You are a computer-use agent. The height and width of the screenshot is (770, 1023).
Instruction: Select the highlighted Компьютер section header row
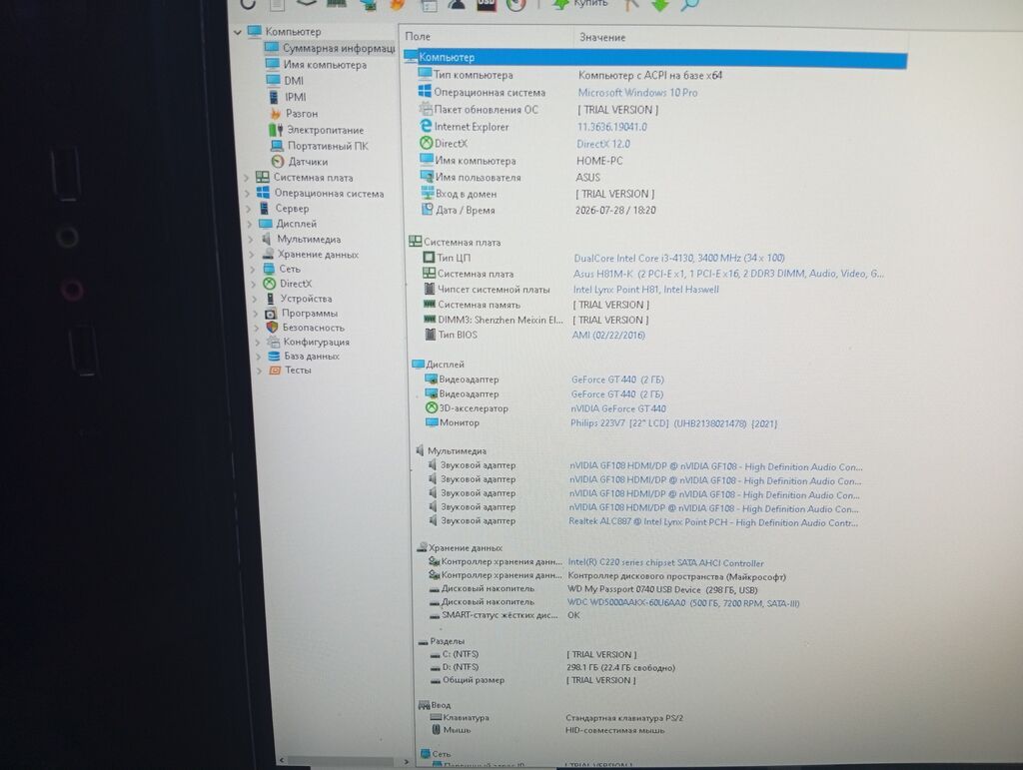[655, 57]
